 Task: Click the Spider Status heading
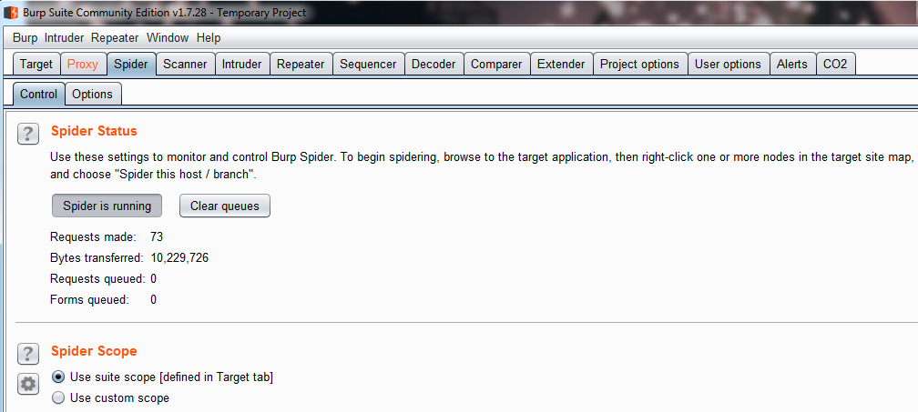point(94,131)
